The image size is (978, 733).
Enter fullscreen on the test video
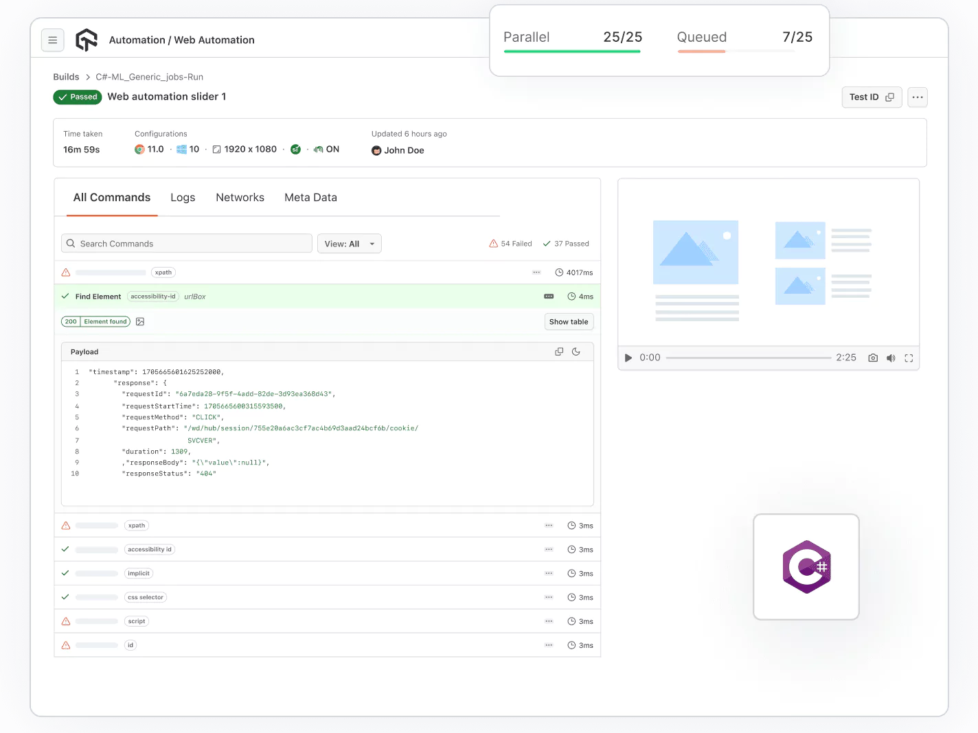coord(909,358)
